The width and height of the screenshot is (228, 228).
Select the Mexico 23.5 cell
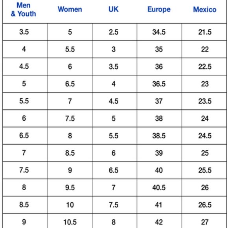[204, 101]
